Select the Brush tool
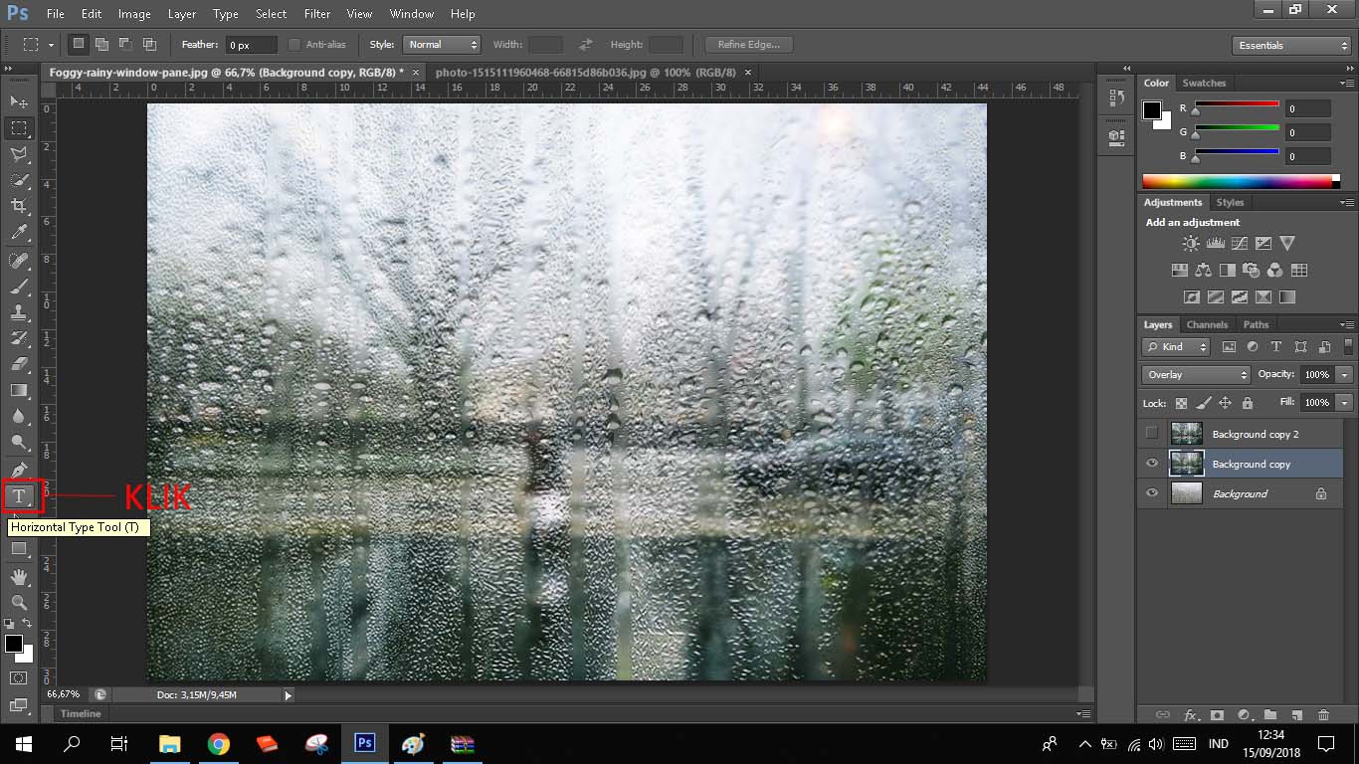The height and width of the screenshot is (764, 1359). click(19, 286)
